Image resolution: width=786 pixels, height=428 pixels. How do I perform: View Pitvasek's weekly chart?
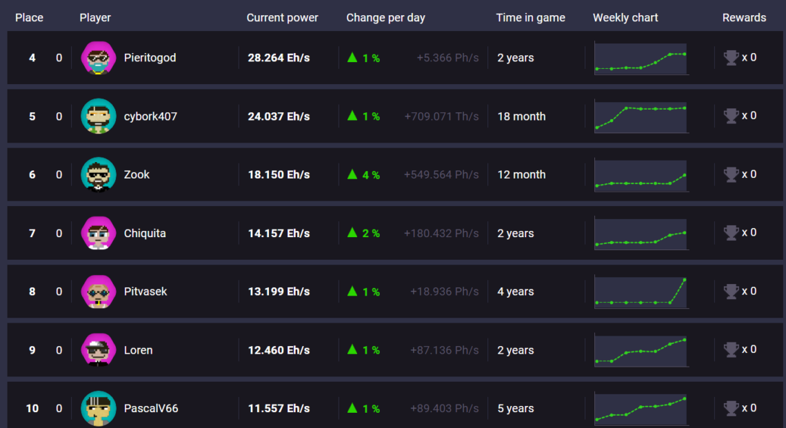[641, 292]
